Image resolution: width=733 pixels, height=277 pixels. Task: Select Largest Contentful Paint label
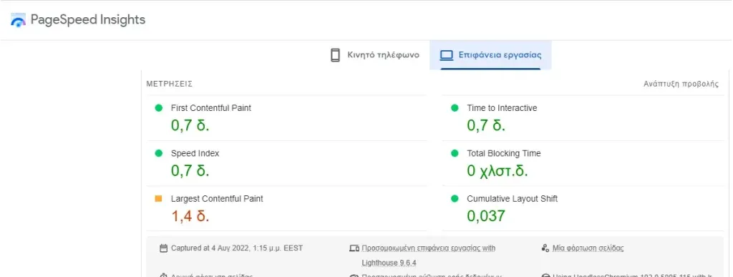click(217, 198)
